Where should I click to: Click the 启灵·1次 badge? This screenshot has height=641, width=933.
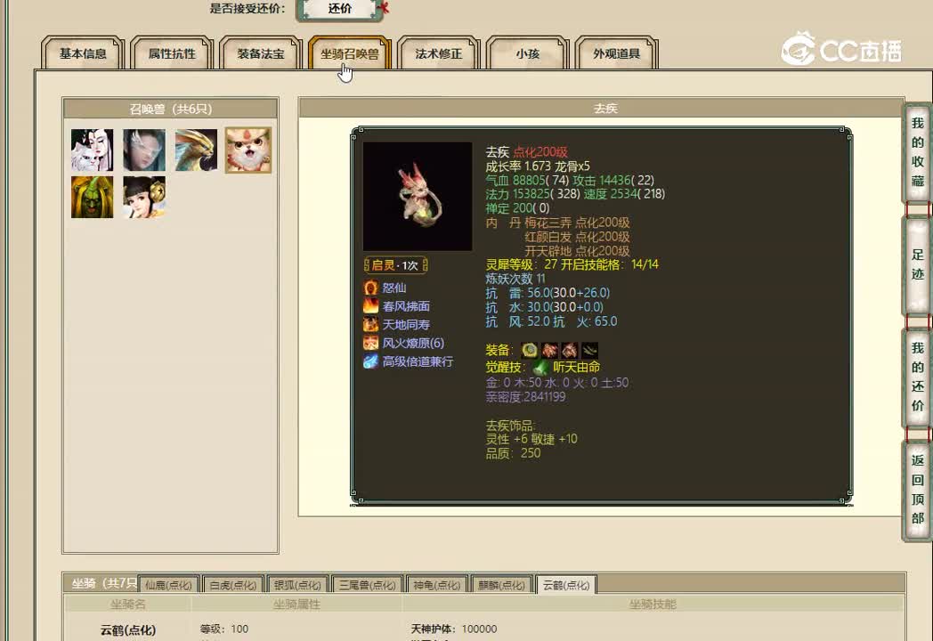pos(395,264)
